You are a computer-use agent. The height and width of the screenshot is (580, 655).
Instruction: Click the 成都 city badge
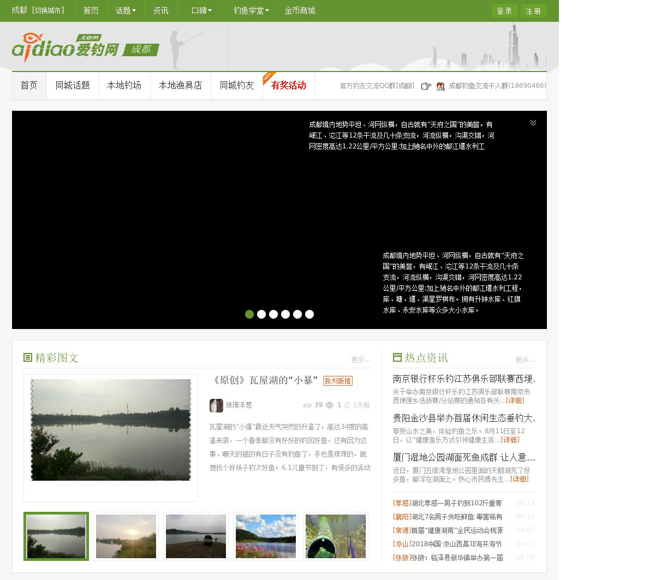141,50
